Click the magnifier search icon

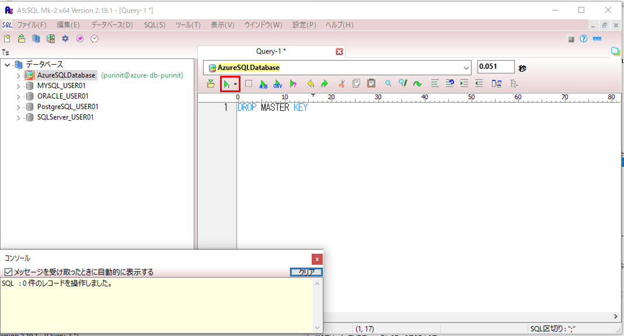tap(388, 83)
